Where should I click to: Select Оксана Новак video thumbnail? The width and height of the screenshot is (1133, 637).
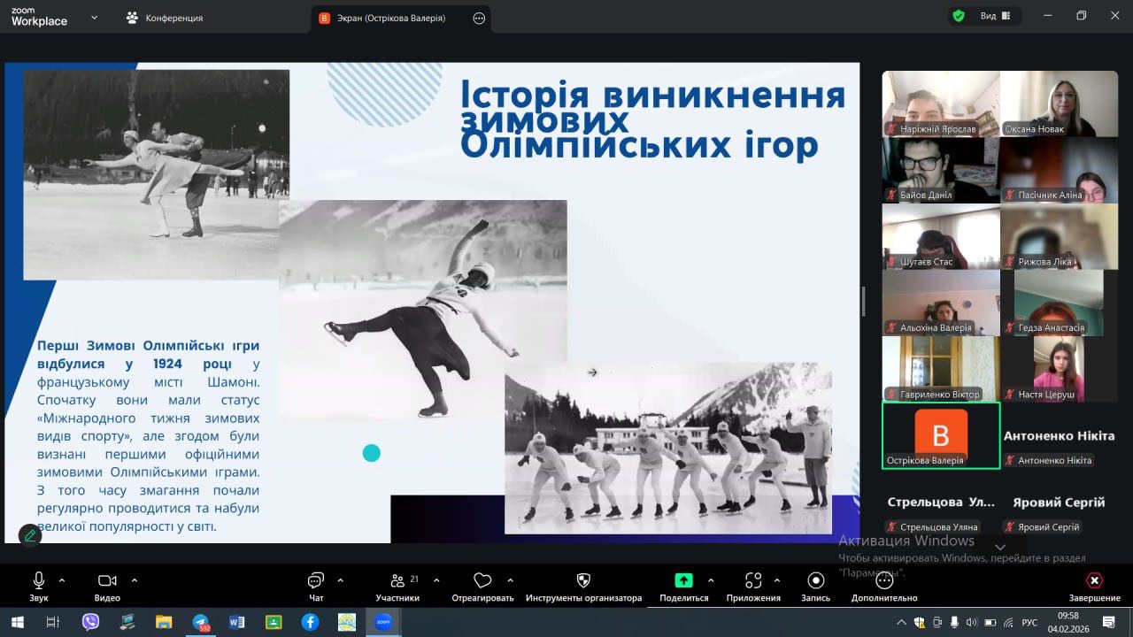pyautogui.click(x=1059, y=104)
